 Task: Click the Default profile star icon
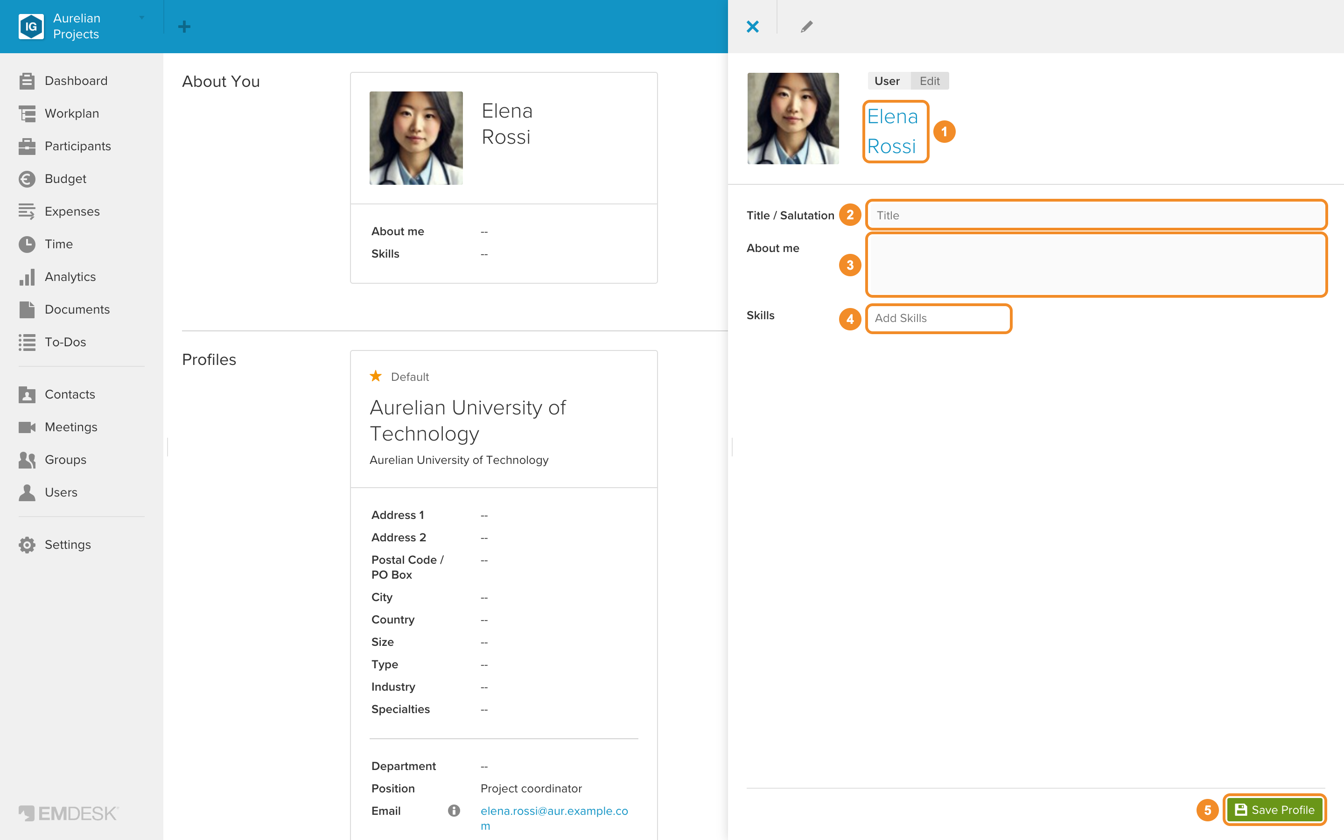click(x=375, y=376)
